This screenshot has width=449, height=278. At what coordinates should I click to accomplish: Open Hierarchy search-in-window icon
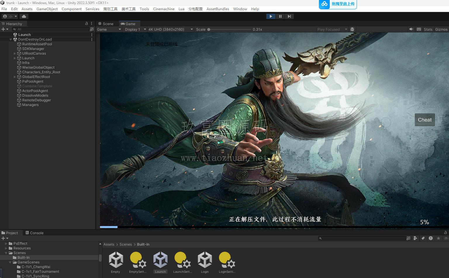pos(92,29)
